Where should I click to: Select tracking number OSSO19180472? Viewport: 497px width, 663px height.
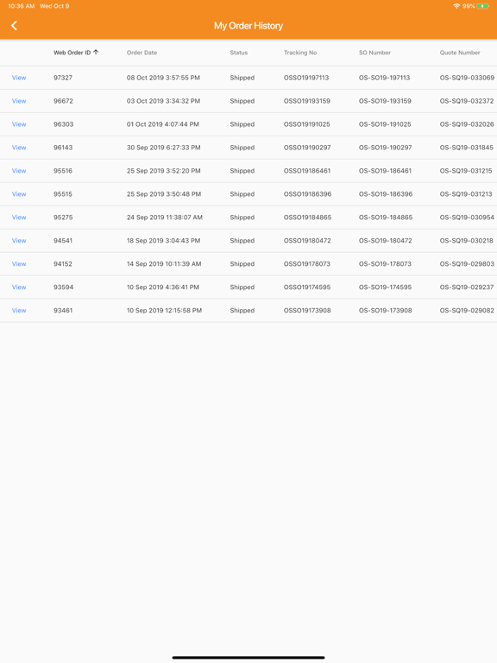307,241
